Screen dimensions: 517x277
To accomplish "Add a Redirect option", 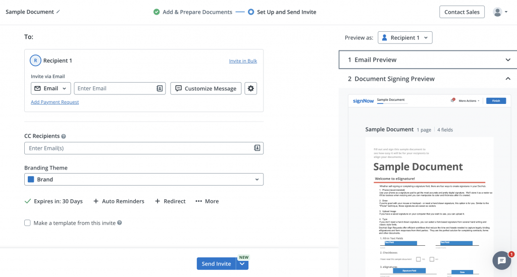I will pyautogui.click(x=170, y=201).
